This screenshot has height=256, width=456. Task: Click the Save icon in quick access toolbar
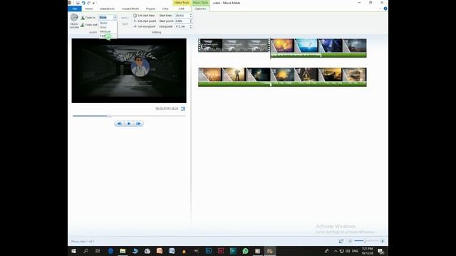(x=78, y=3)
